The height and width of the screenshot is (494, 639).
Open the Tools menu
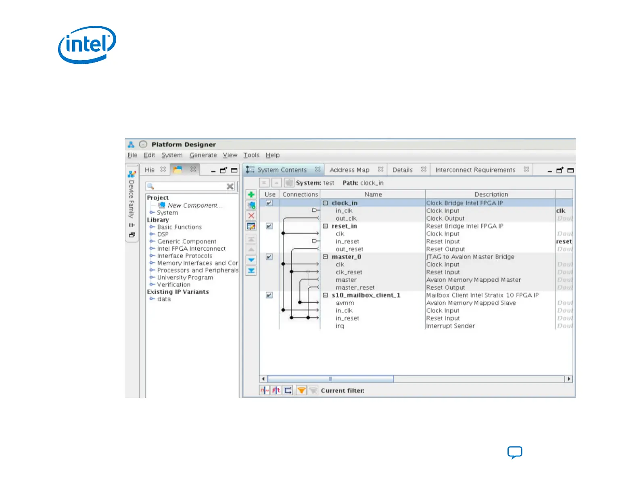(251, 155)
